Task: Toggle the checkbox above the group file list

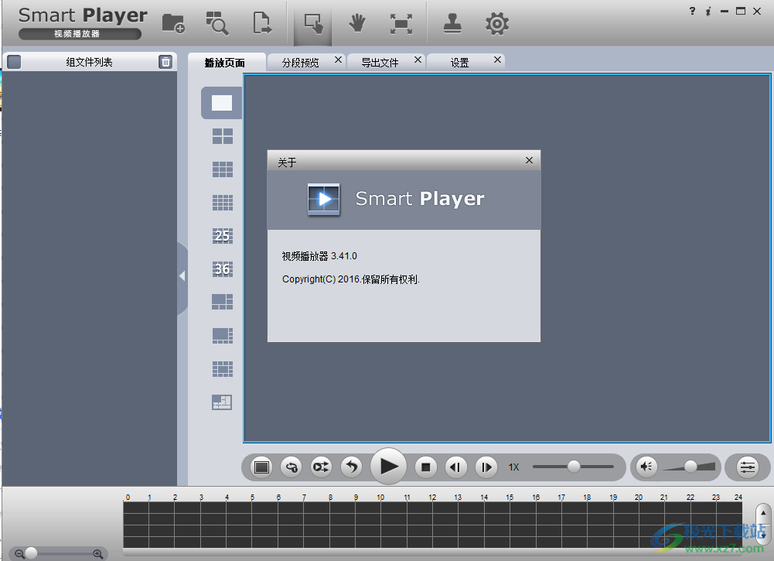Action: click(13, 61)
